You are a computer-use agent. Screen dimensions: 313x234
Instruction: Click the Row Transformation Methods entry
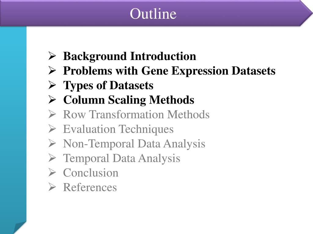point(136,115)
